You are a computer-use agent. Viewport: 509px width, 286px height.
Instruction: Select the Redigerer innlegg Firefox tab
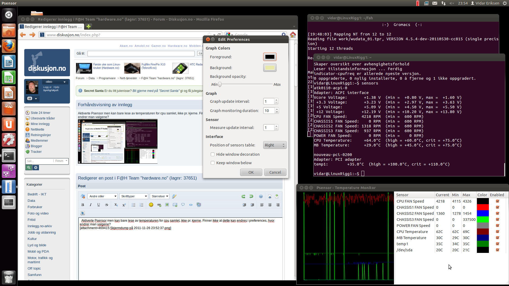point(51,27)
